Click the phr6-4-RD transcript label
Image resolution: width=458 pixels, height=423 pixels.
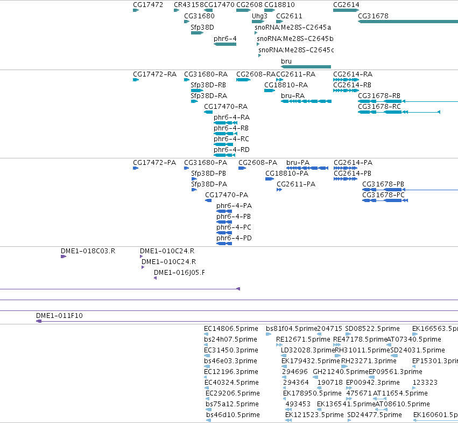(231, 150)
